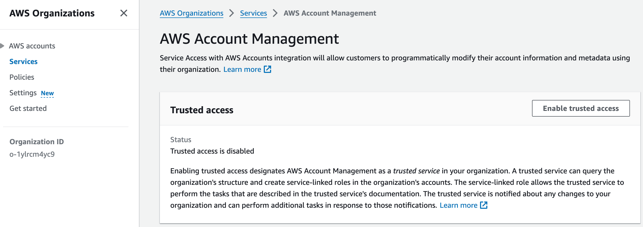This screenshot has width=643, height=227.
Task: Click the AWS Organizations breadcrumb link
Action: pyautogui.click(x=191, y=13)
